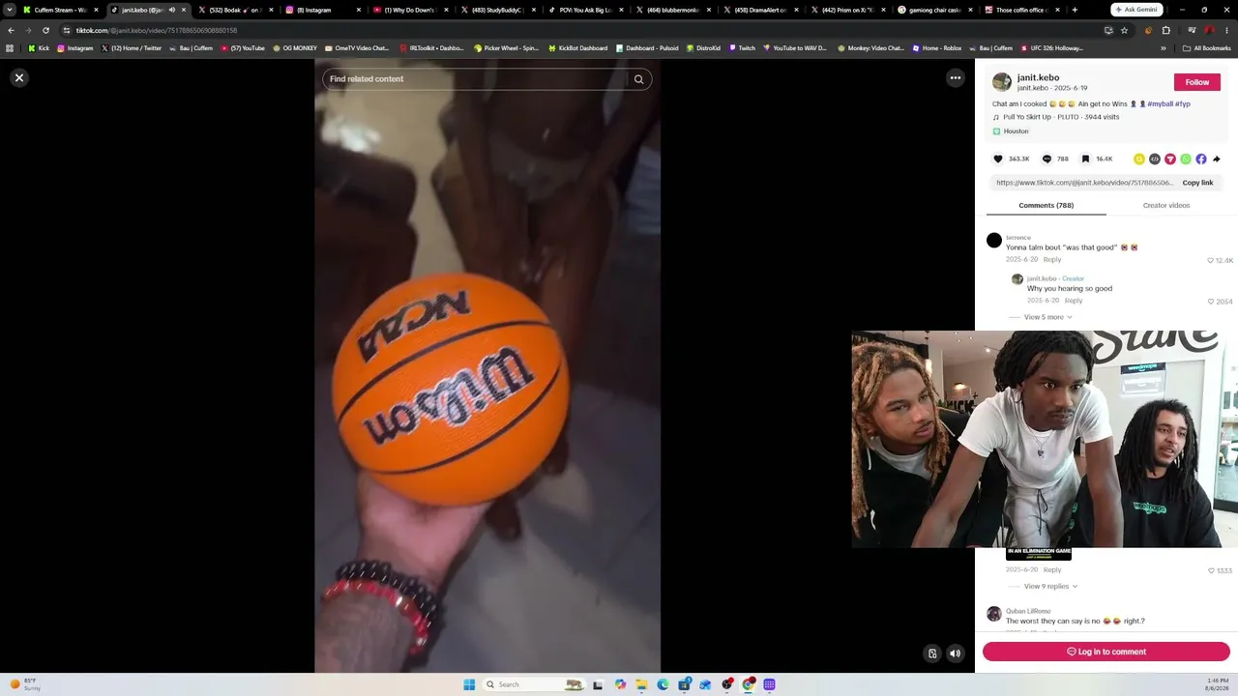Like the creator's reply comment
This screenshot has height=696, width=1238.
point(1210,302)
